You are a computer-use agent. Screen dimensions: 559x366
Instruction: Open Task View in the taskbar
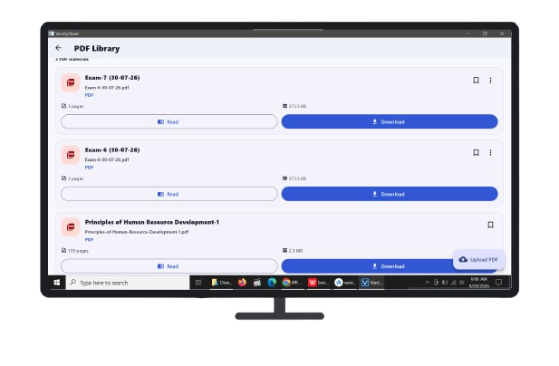click(x=198, y=283)
